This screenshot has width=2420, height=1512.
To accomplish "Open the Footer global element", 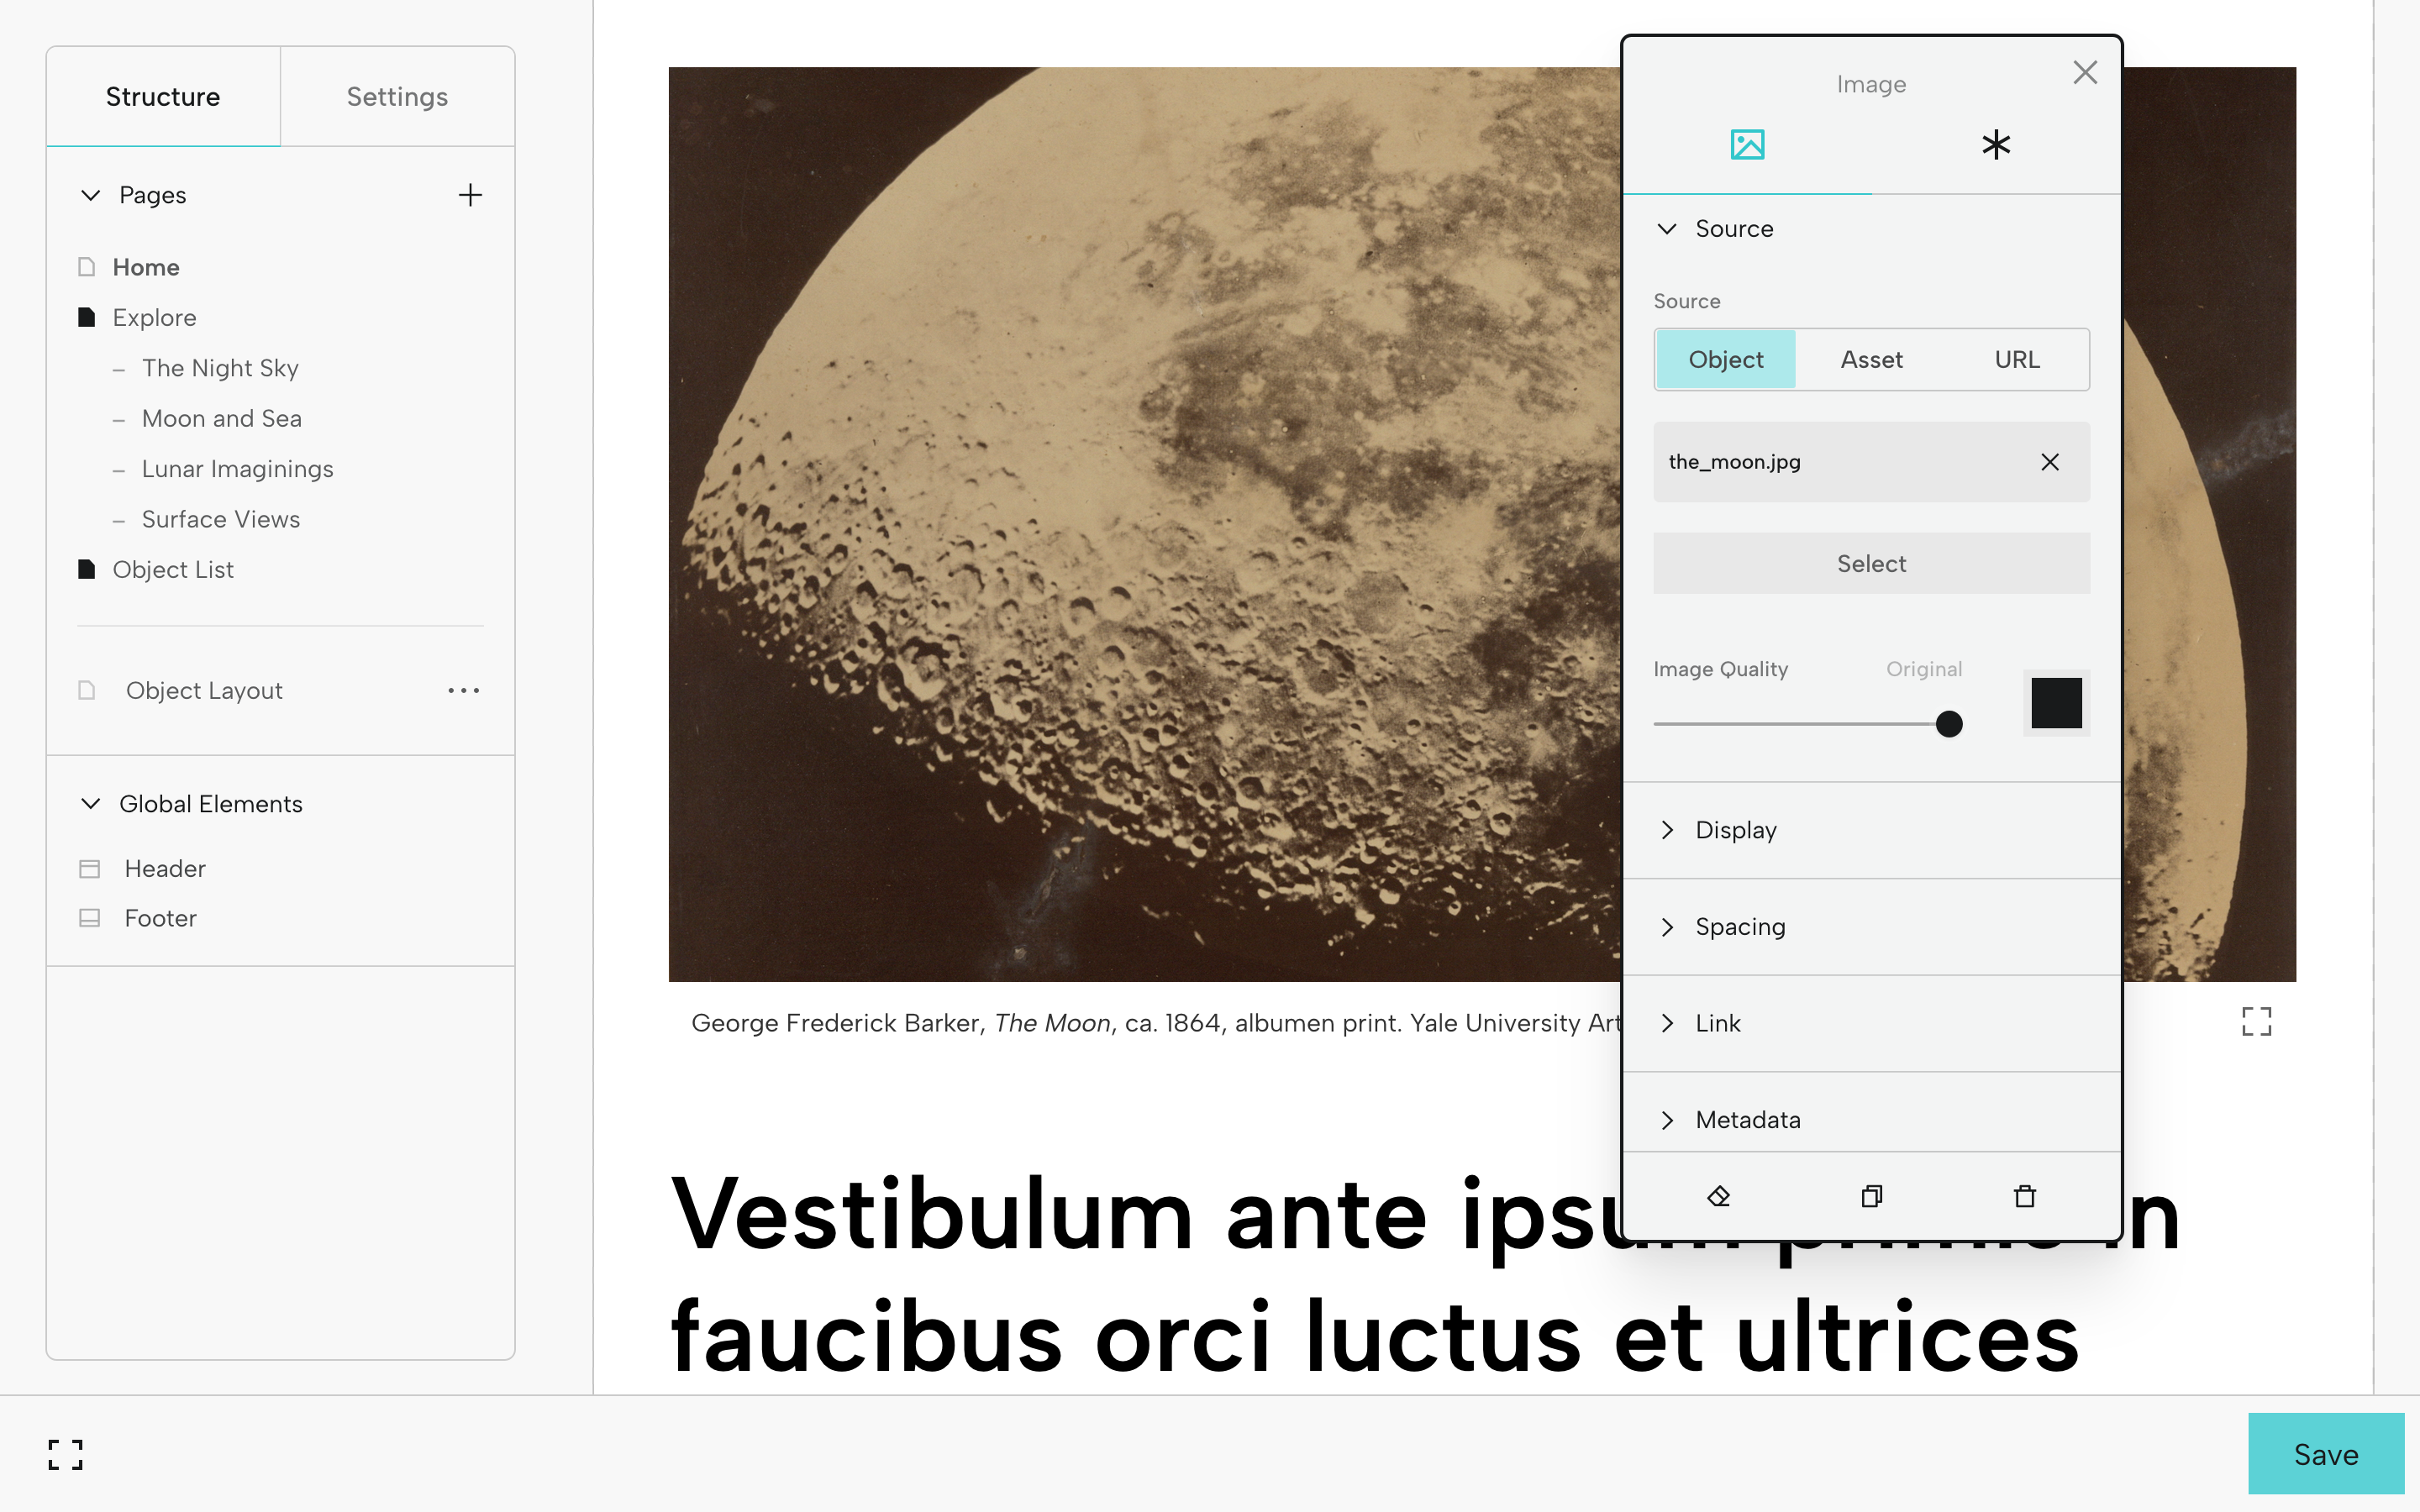I will click(161, 918).
